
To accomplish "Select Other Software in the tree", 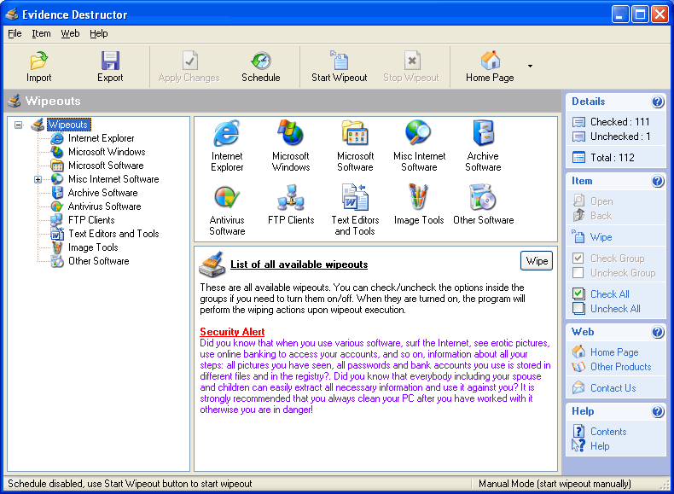I will point(98,261).
